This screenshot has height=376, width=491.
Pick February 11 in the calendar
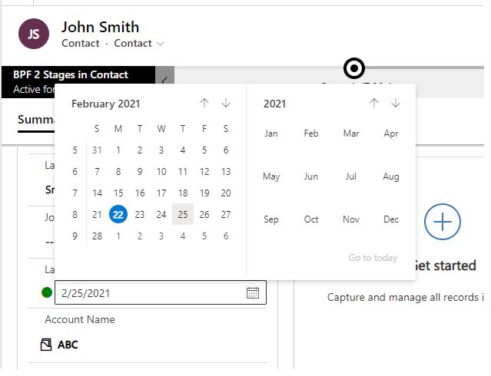(x=183, y=172)
